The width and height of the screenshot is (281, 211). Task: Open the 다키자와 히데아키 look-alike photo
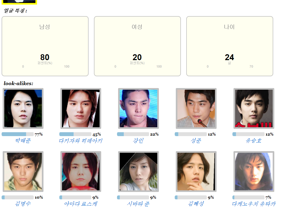point(81,108)
